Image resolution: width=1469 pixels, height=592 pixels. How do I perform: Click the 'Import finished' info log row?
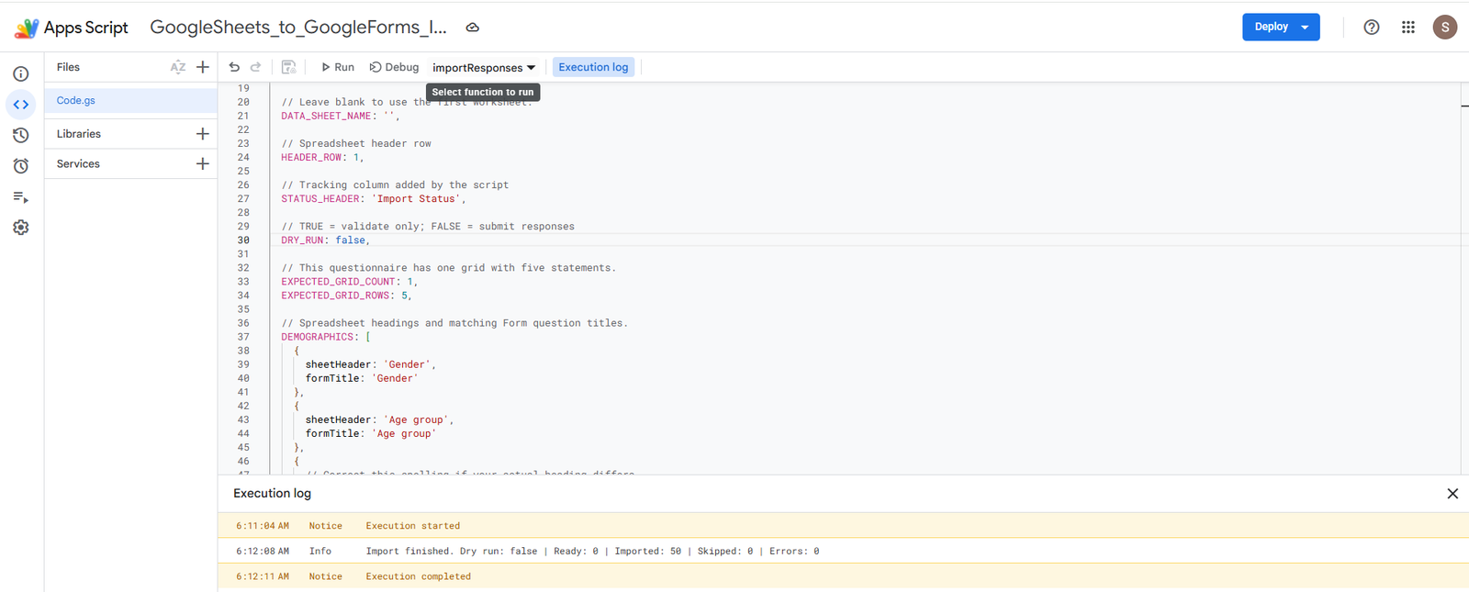(843, 551)
